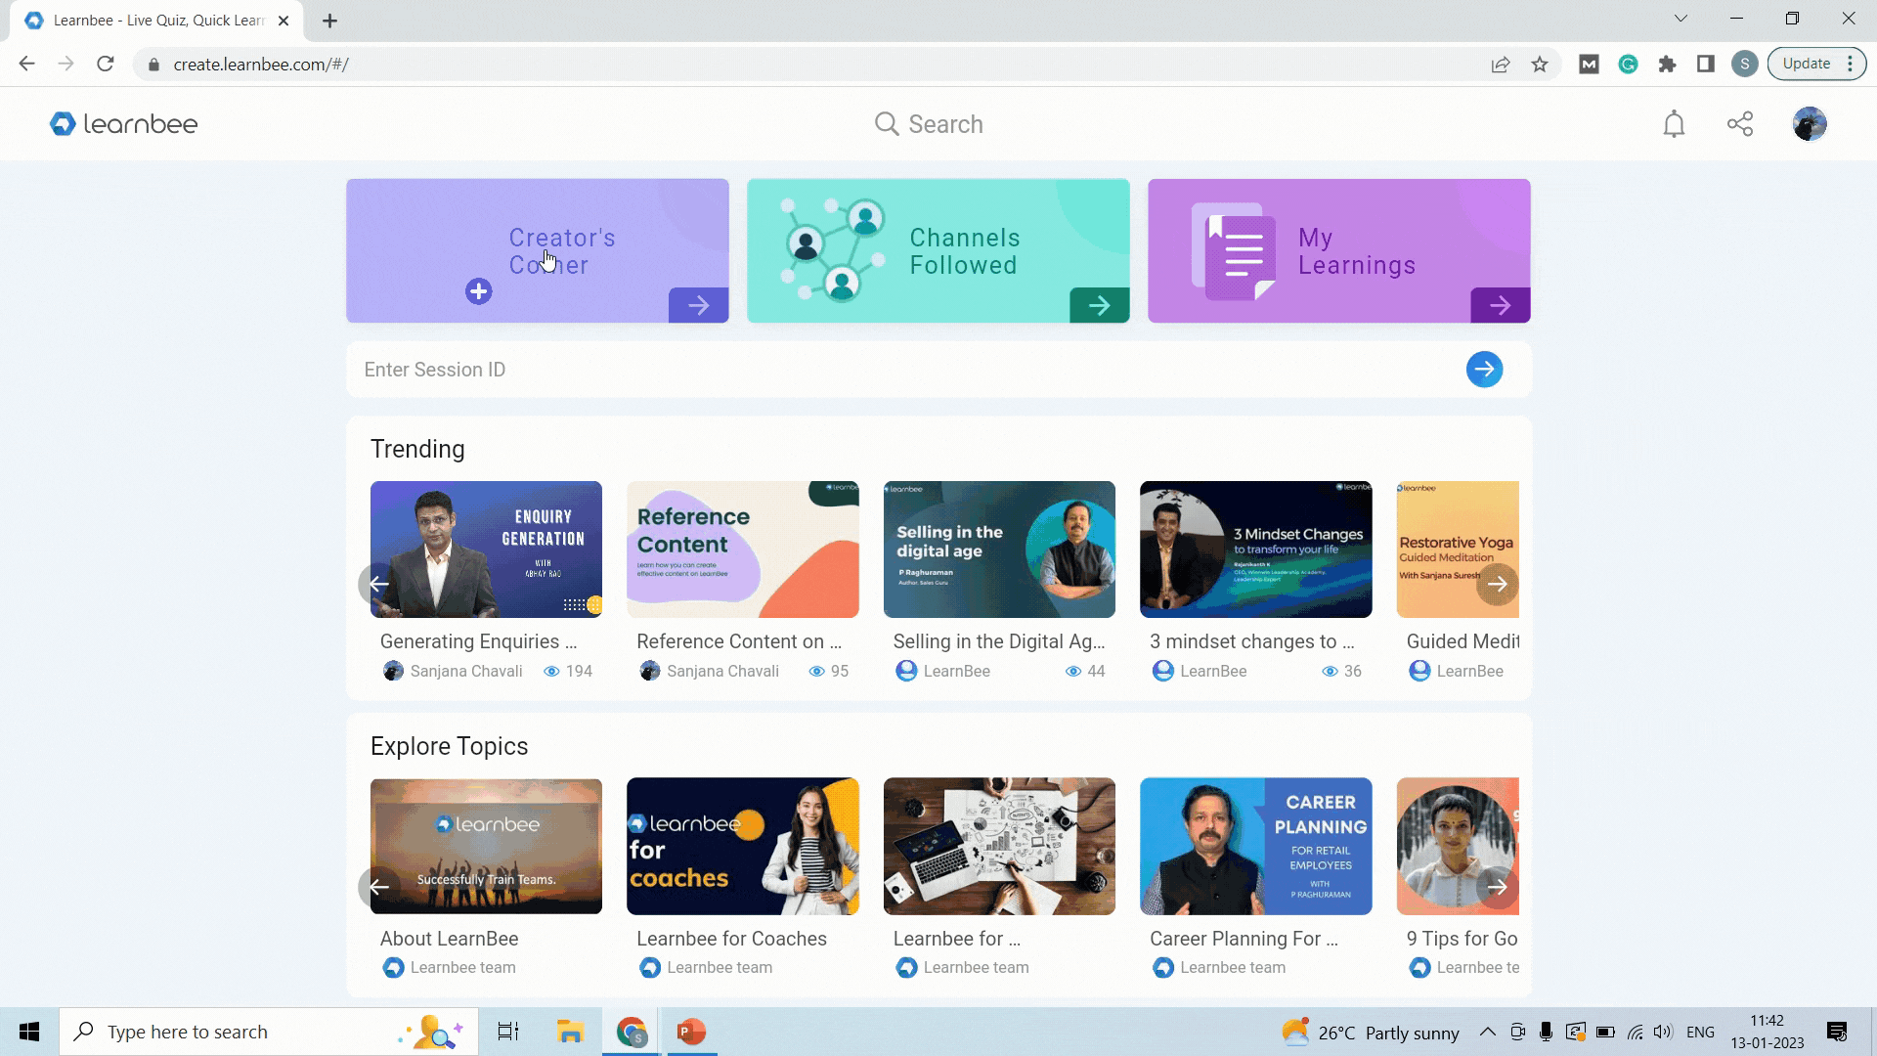Open Creator's Corner card

point(537,250)
